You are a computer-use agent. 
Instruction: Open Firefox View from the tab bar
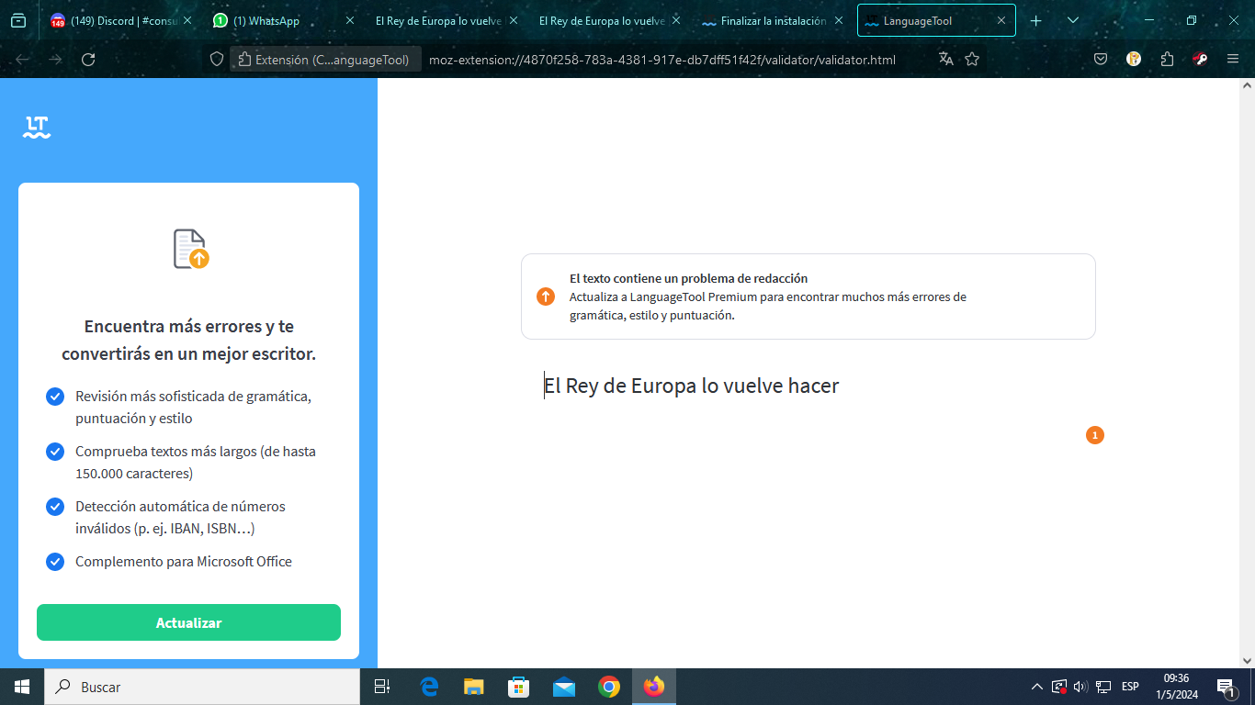(18, 20)
